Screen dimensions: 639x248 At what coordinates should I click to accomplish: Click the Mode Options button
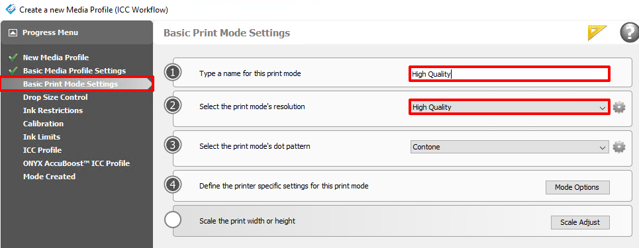[577, 187]
